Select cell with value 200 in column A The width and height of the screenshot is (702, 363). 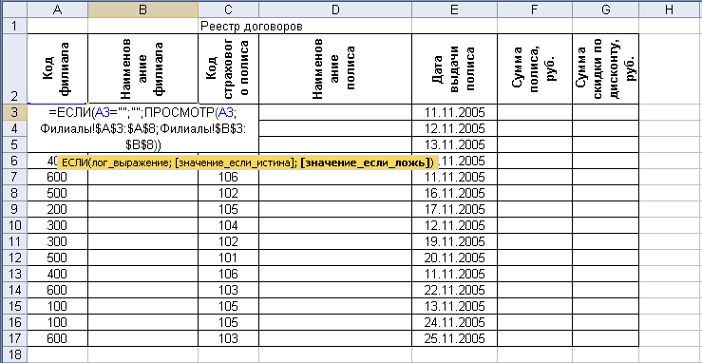coord(57,209)
